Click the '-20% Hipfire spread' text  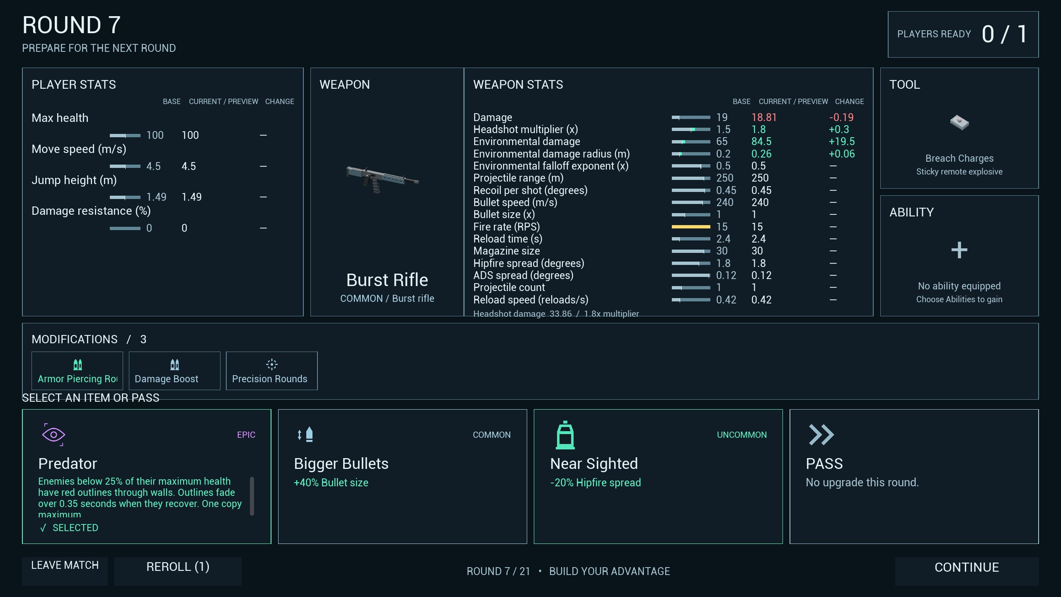(595, 483)
